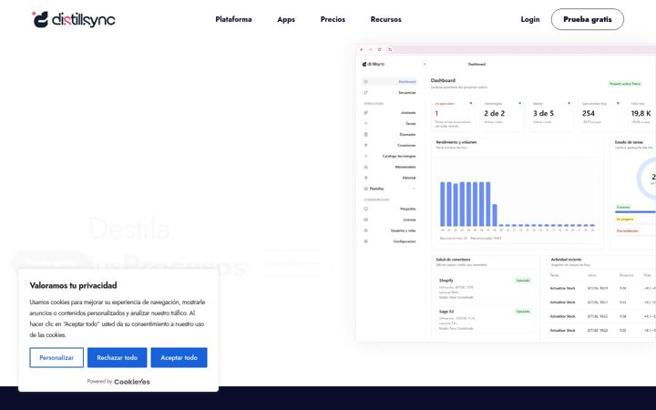This screenshot has width=656, height=410.
Task: Collapse the dashboard preview sidebar chevron
Action: coord(425,64)
